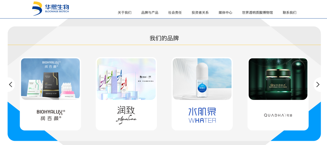Viewport: 327px width, 145px height.
Task: Open 投资者关系 navigation item
Action: click(200, 12)
